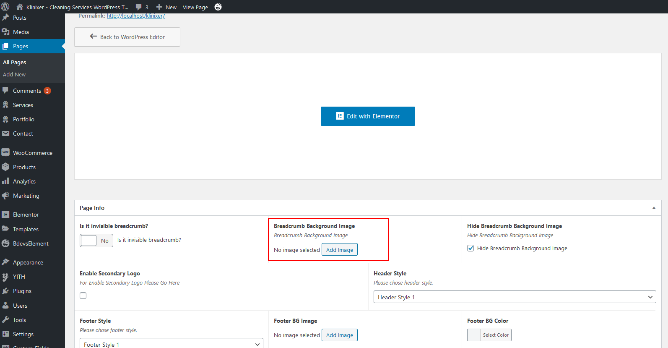This screenshot has height=348, width=668.
Task: Uncheck Hide Breadcrumb Background Image checkbox
Action: click(x=470, y=248)
